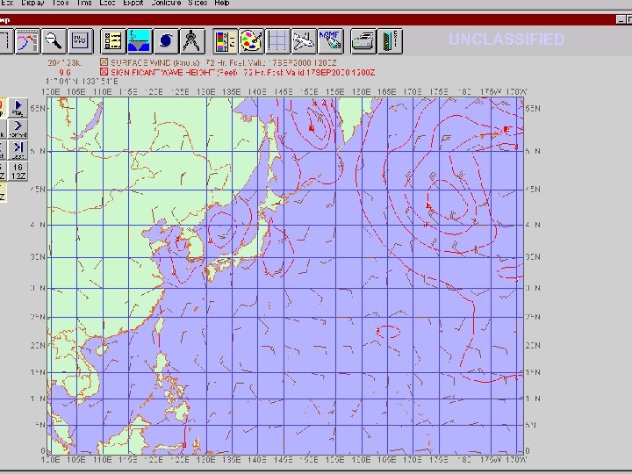The height and width of the screenshot is (474, 632).
Task: Jump to the Last forecast frame
Action: pos(18,150)
